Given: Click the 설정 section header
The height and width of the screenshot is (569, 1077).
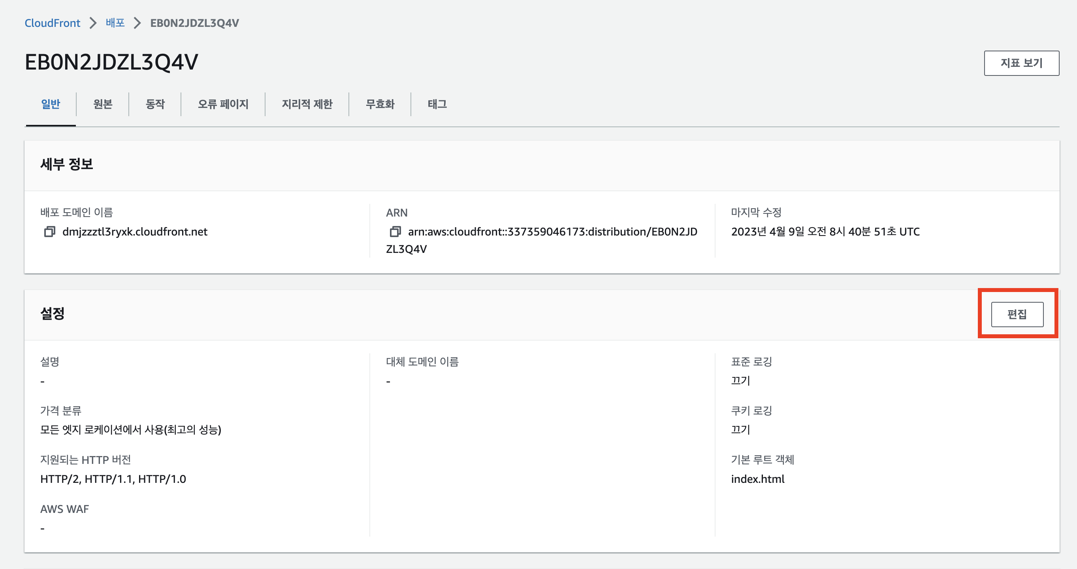Looking at the screenshot, I should point(52,314).
